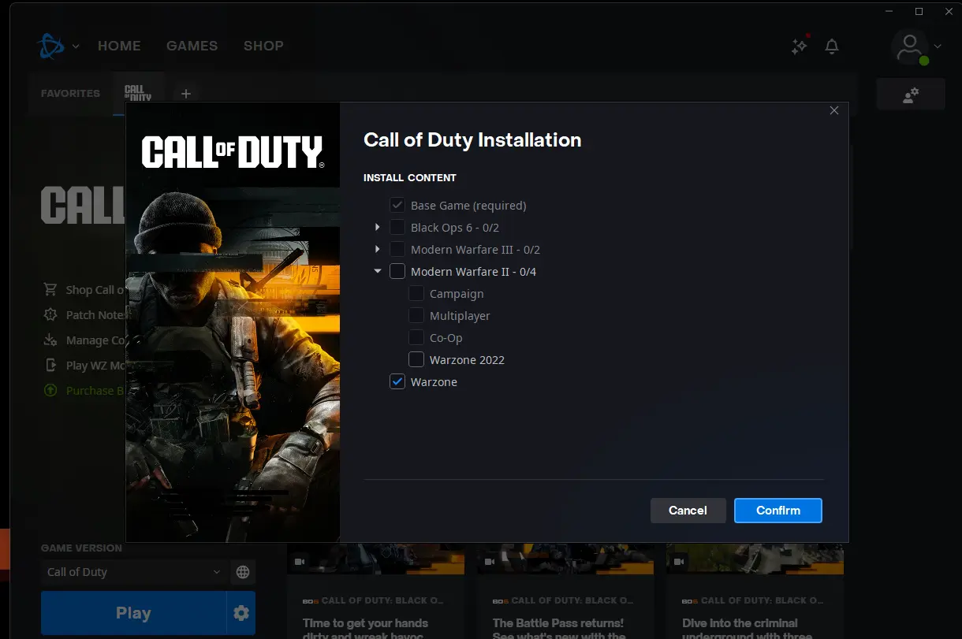This screenshot has width=962, height=639.
Task: Open the Battle.net logo dropdown chevron
Action: [76, 46]
